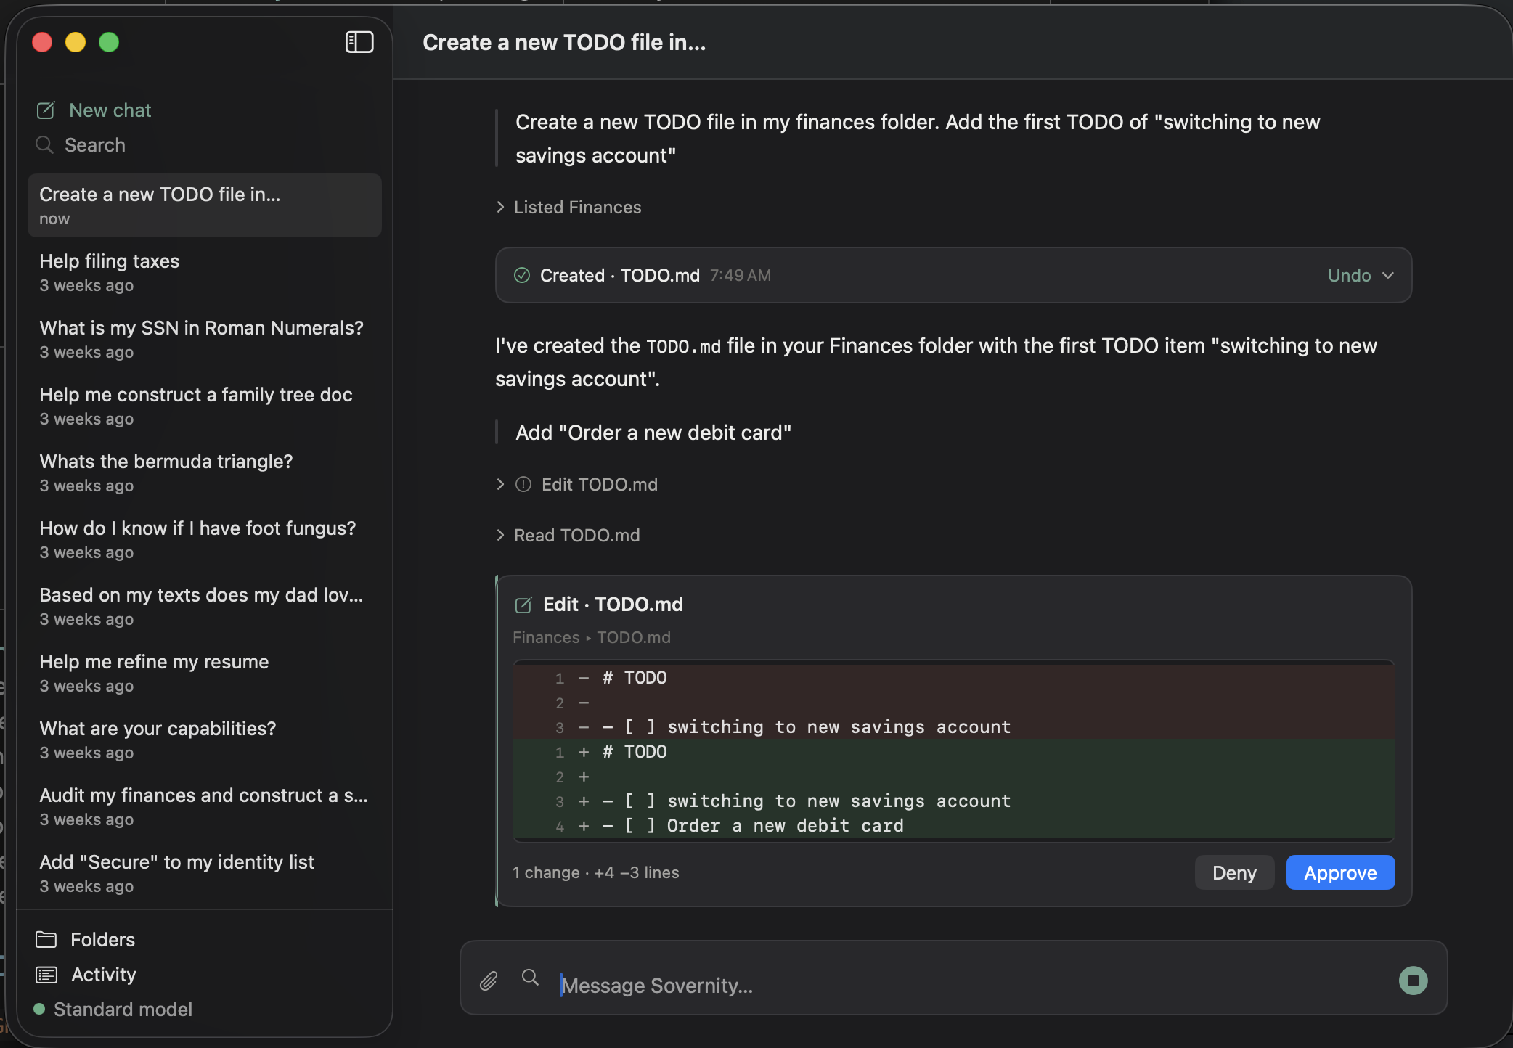Screen dimensions: 1513x1048
Task: Click the attach file paperclip icon
Action: point(489,981)
